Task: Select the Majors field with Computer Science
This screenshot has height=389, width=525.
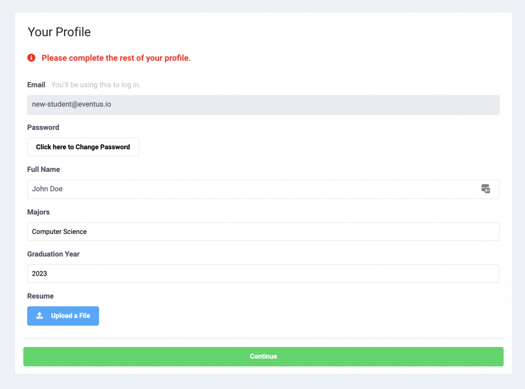Action: pos(263,231)
